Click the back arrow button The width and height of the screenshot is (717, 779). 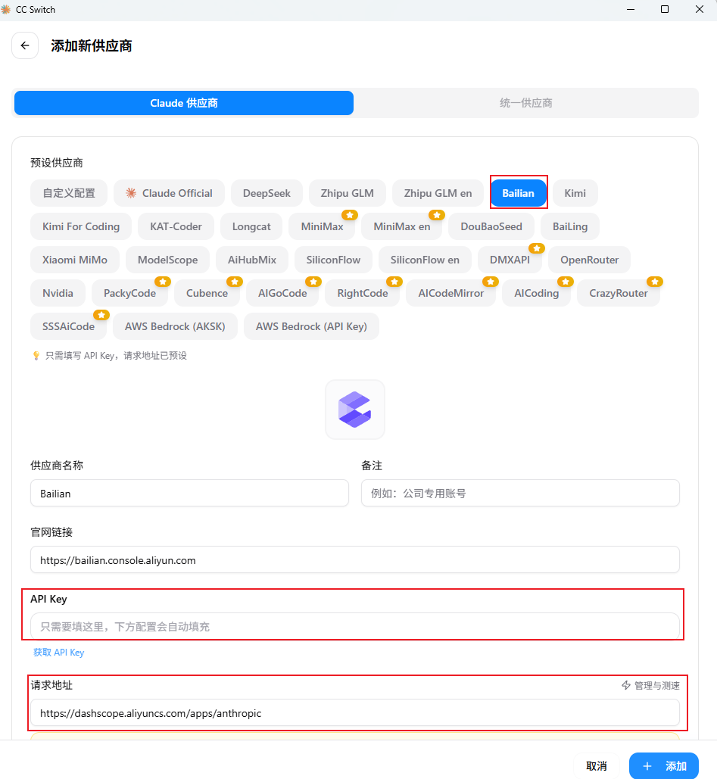25,45
